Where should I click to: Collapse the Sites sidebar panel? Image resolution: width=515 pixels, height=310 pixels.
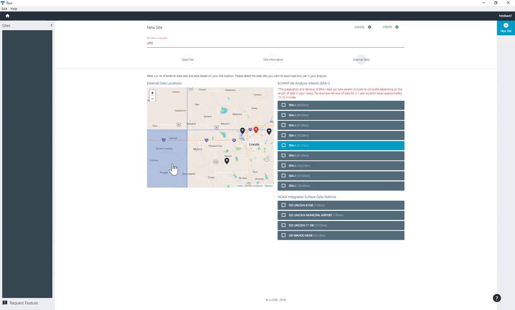pyautogui.click(x=51, y=25)
